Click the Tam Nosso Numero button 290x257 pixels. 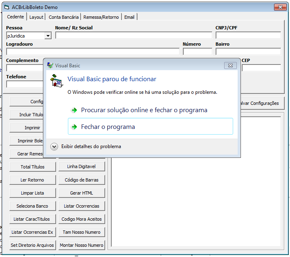81,232
